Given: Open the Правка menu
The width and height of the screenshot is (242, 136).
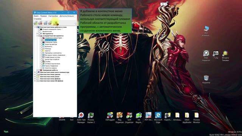Looking at the screenshot, I should (x=43, y=16).
